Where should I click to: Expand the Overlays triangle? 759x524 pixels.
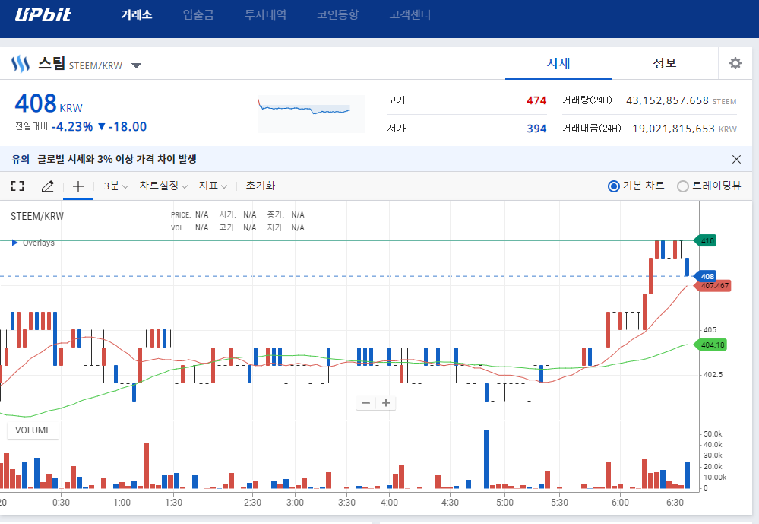tap(15, 243)
